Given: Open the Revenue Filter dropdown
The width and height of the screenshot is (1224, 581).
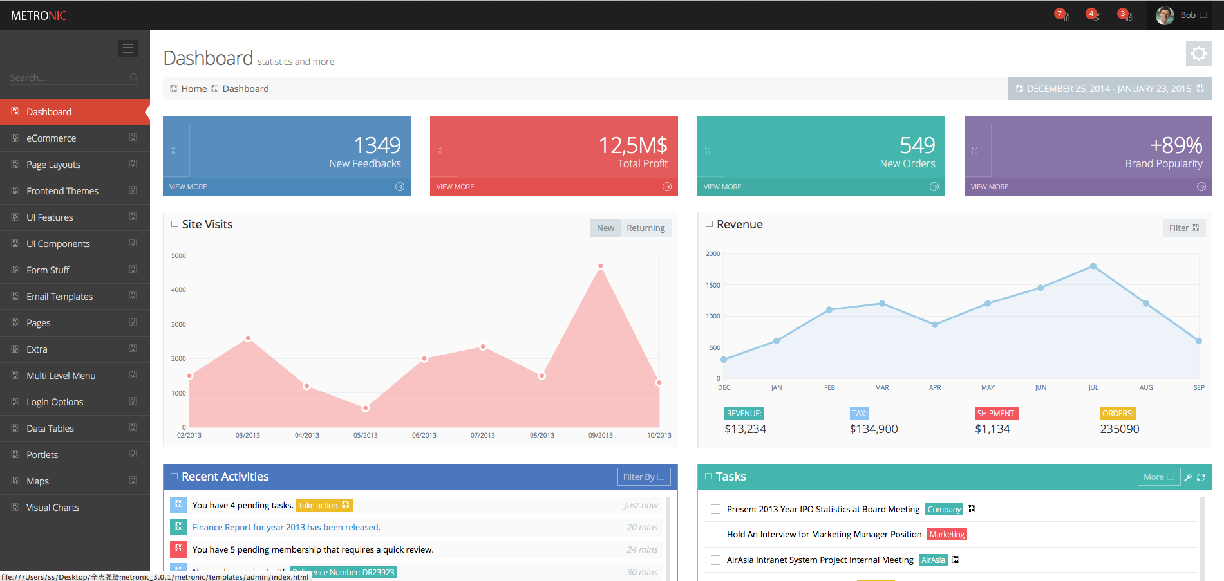Looking at the screenshot, I should 1183,228.
